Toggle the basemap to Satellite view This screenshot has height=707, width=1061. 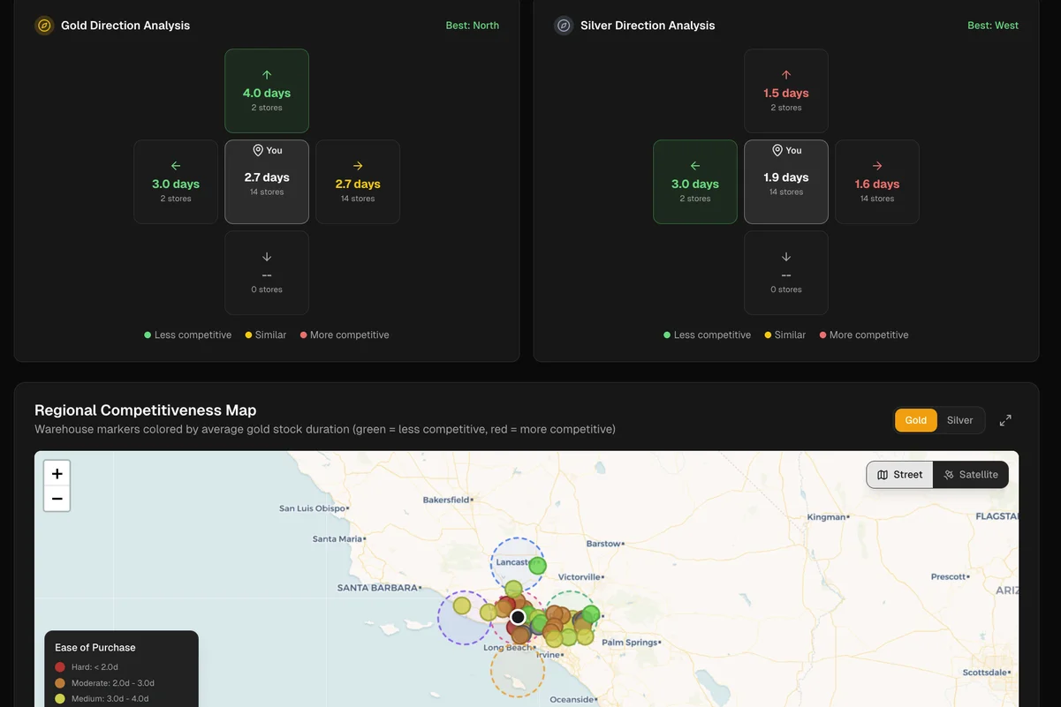point(971,473)
